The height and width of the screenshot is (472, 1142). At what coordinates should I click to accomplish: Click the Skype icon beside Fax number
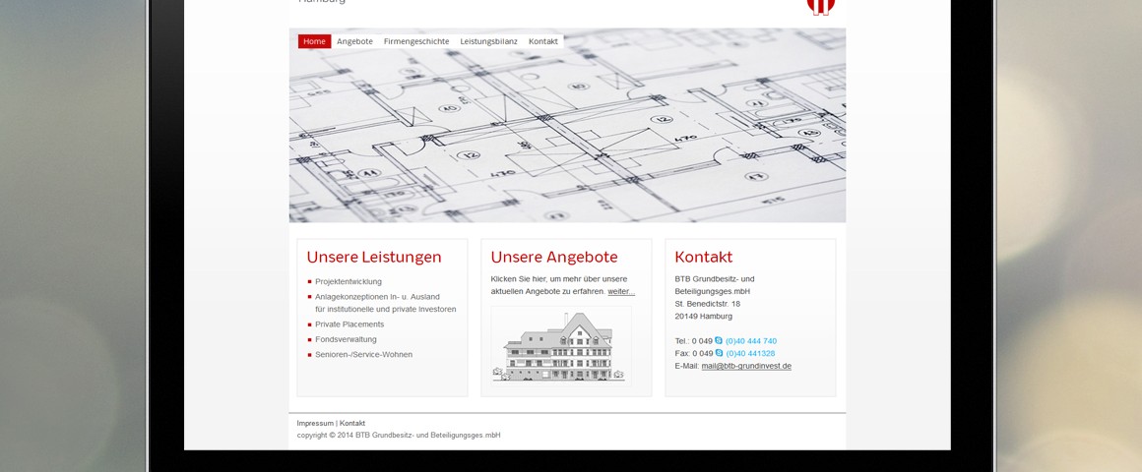click(x=719, y=353)
